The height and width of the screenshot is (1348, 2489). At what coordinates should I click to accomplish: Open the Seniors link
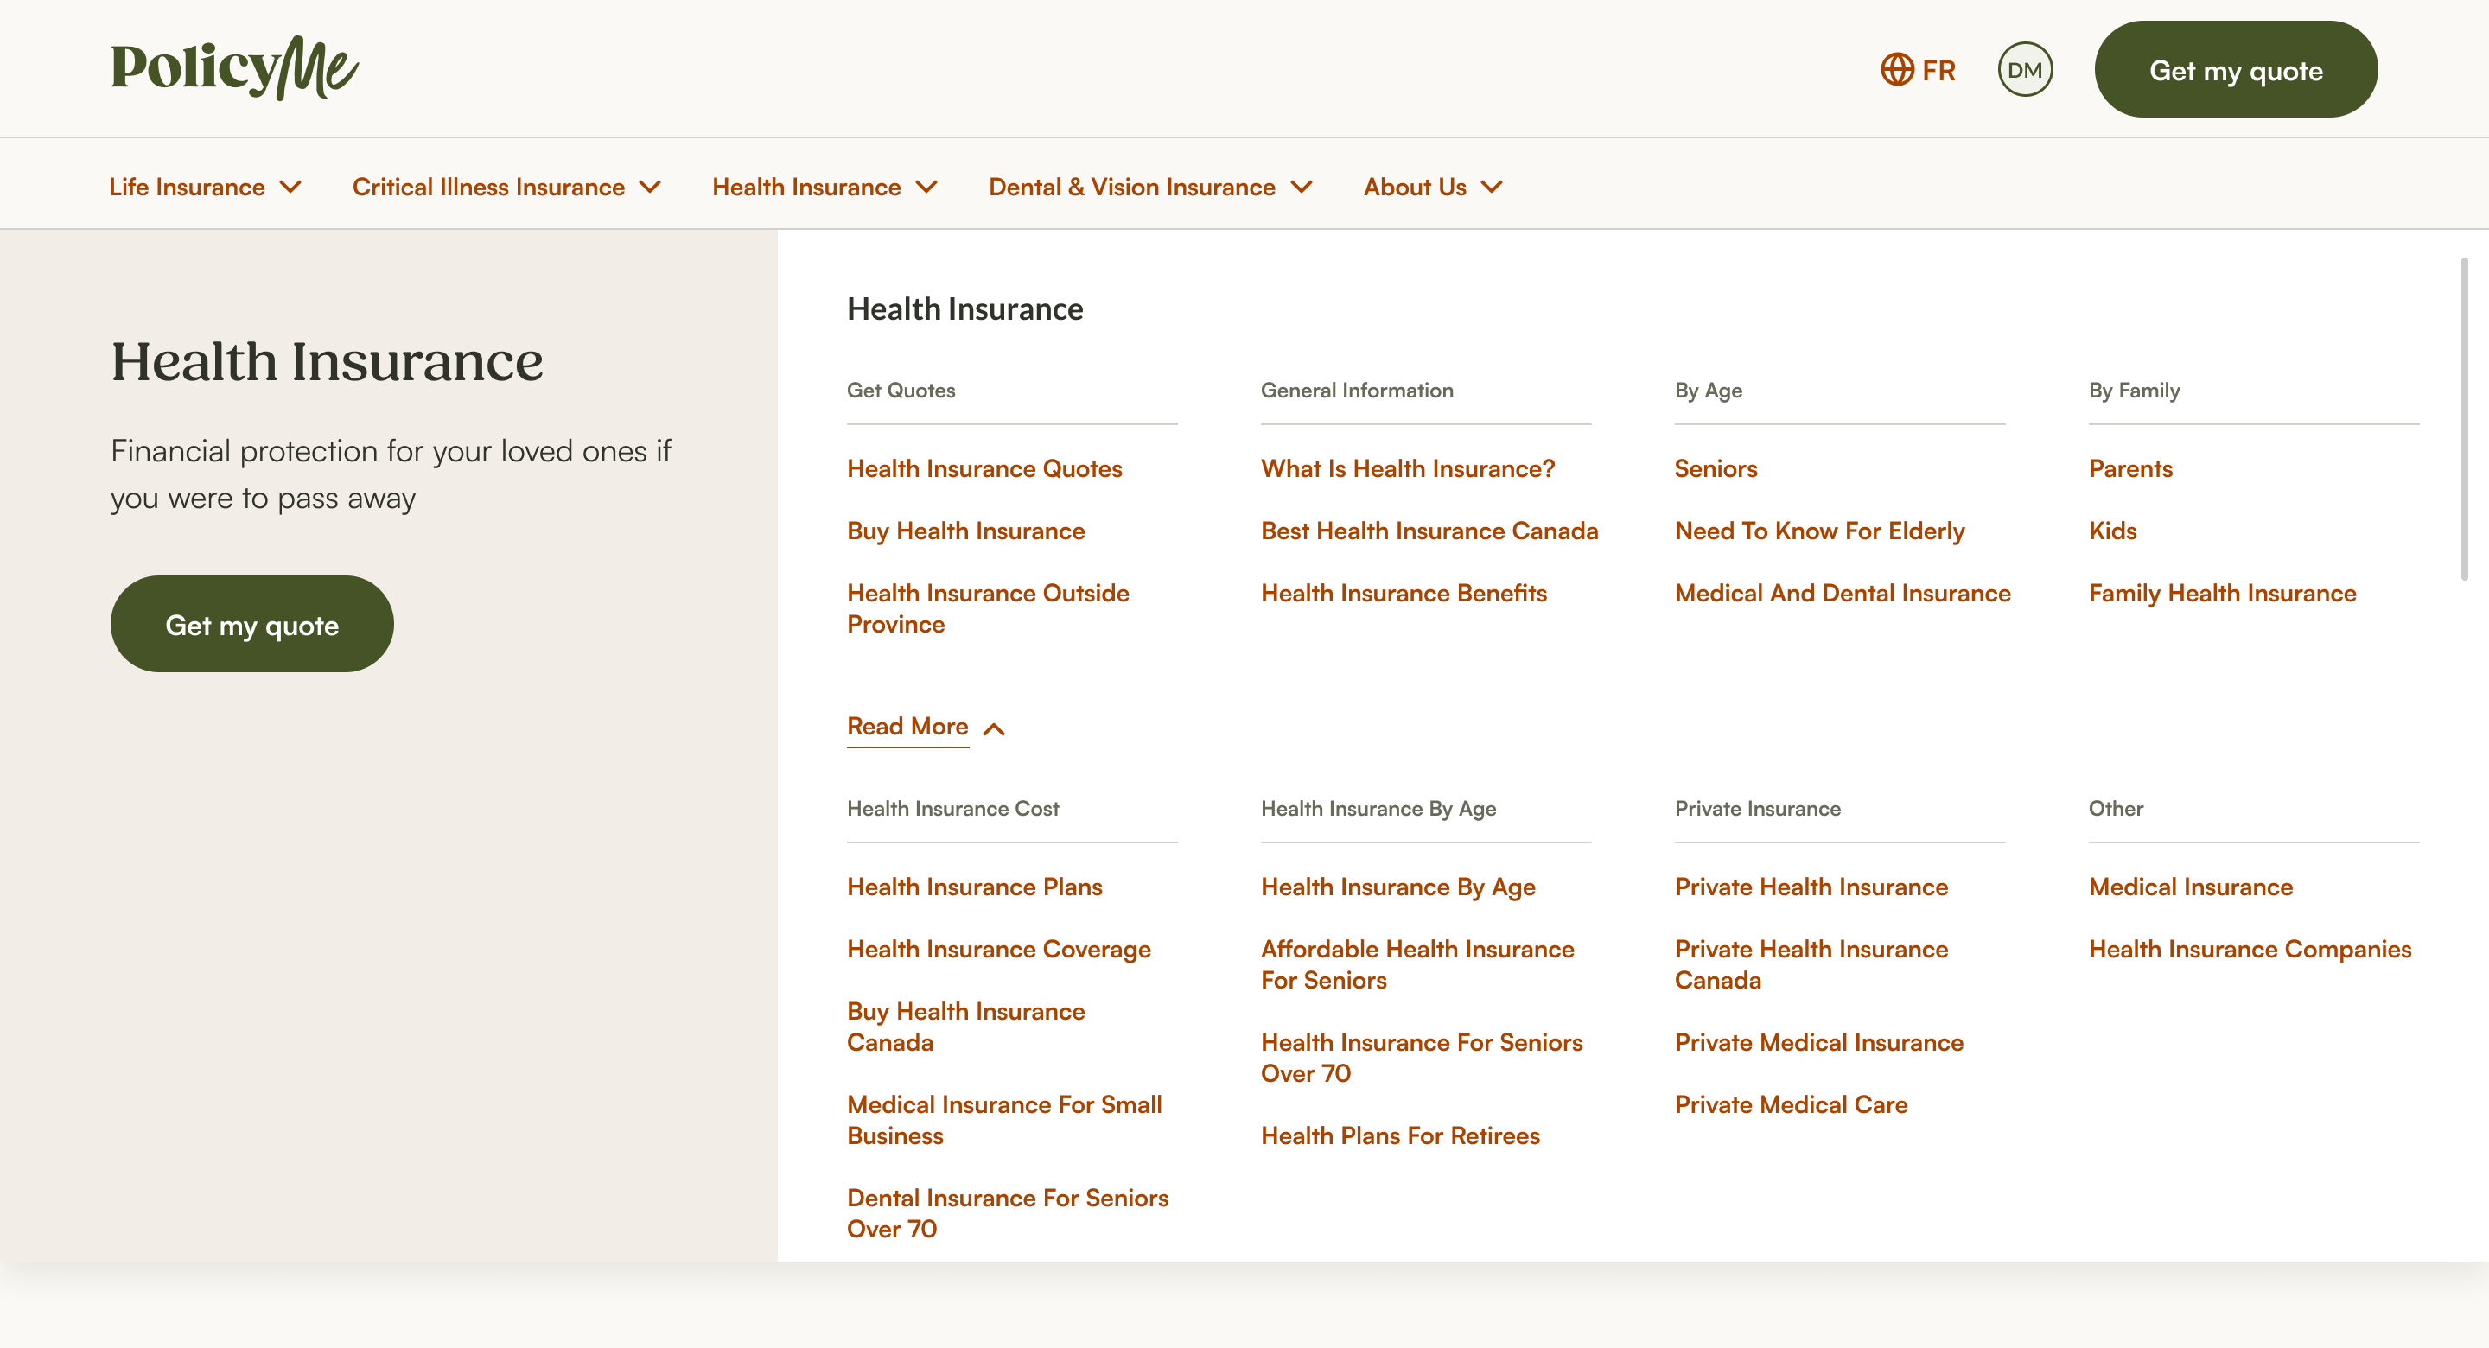pyautogui.click(x=1715, y=468)
